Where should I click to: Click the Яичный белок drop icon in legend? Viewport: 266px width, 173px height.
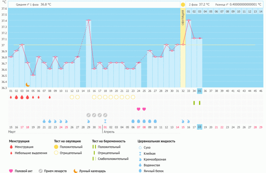pos(140,171)
